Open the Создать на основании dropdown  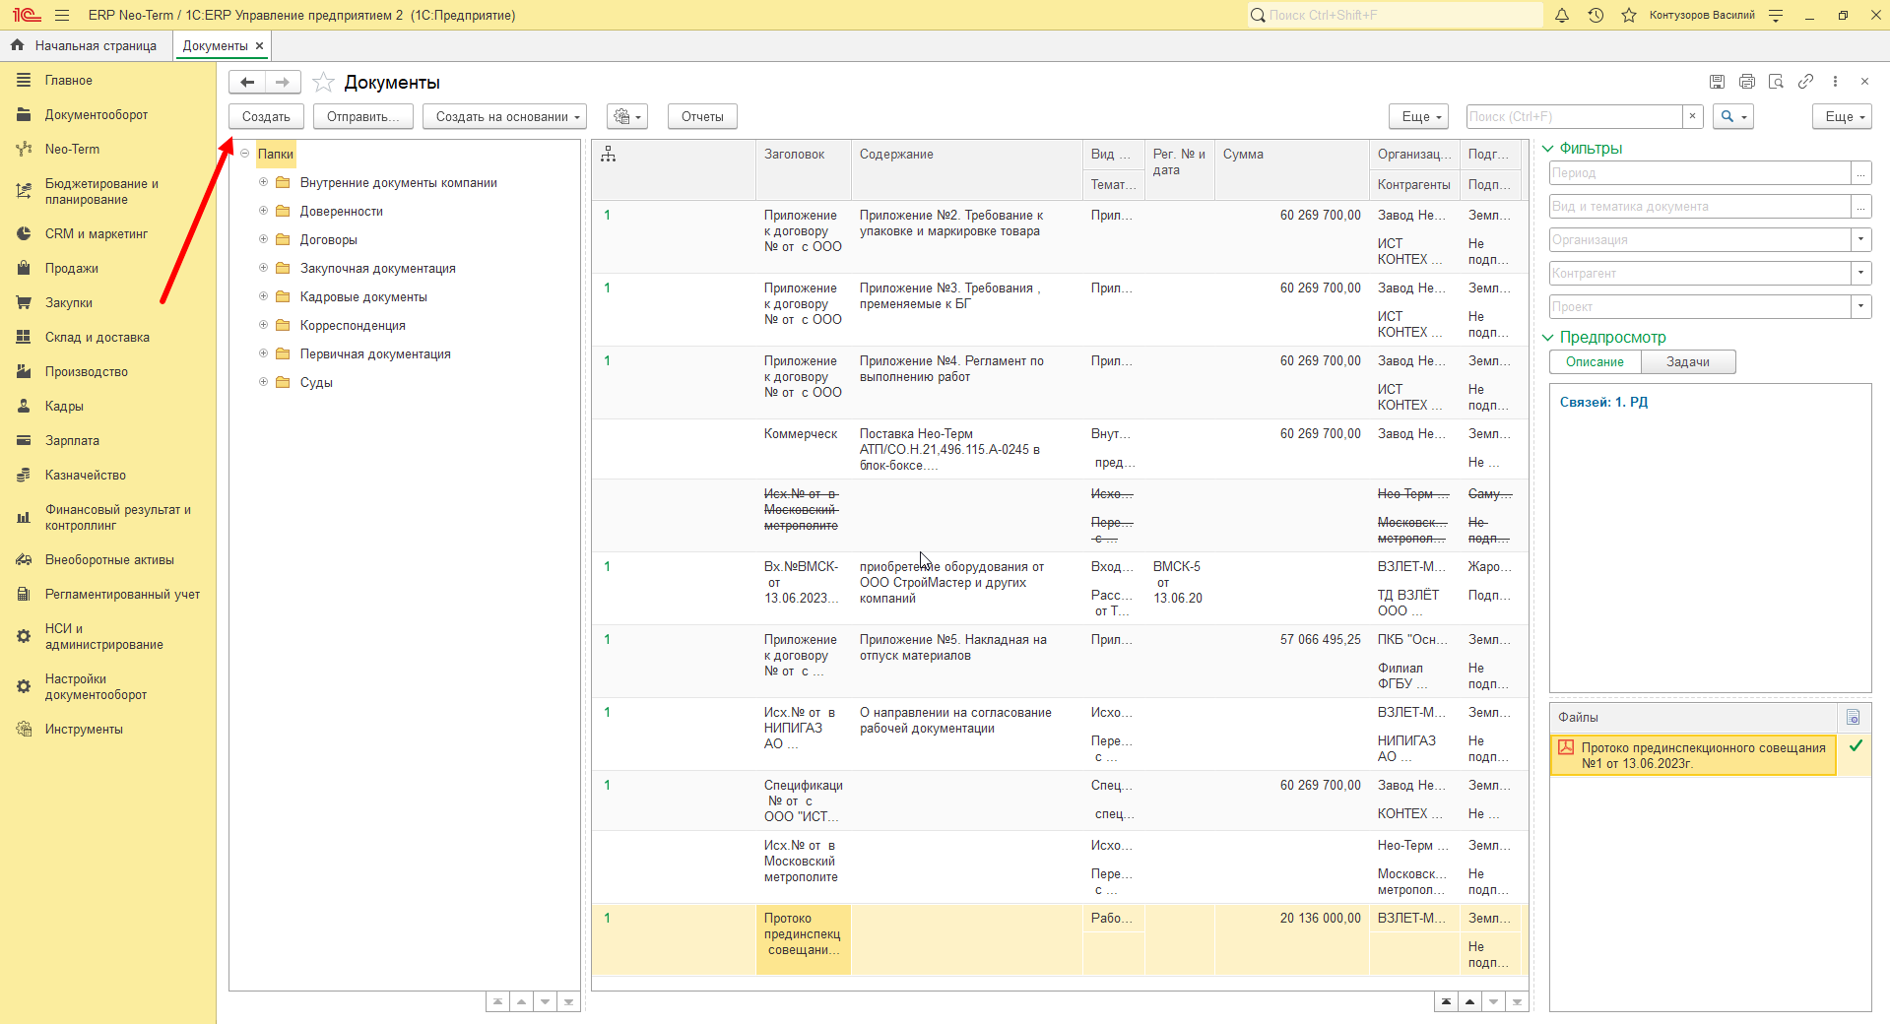click(504, 117)
